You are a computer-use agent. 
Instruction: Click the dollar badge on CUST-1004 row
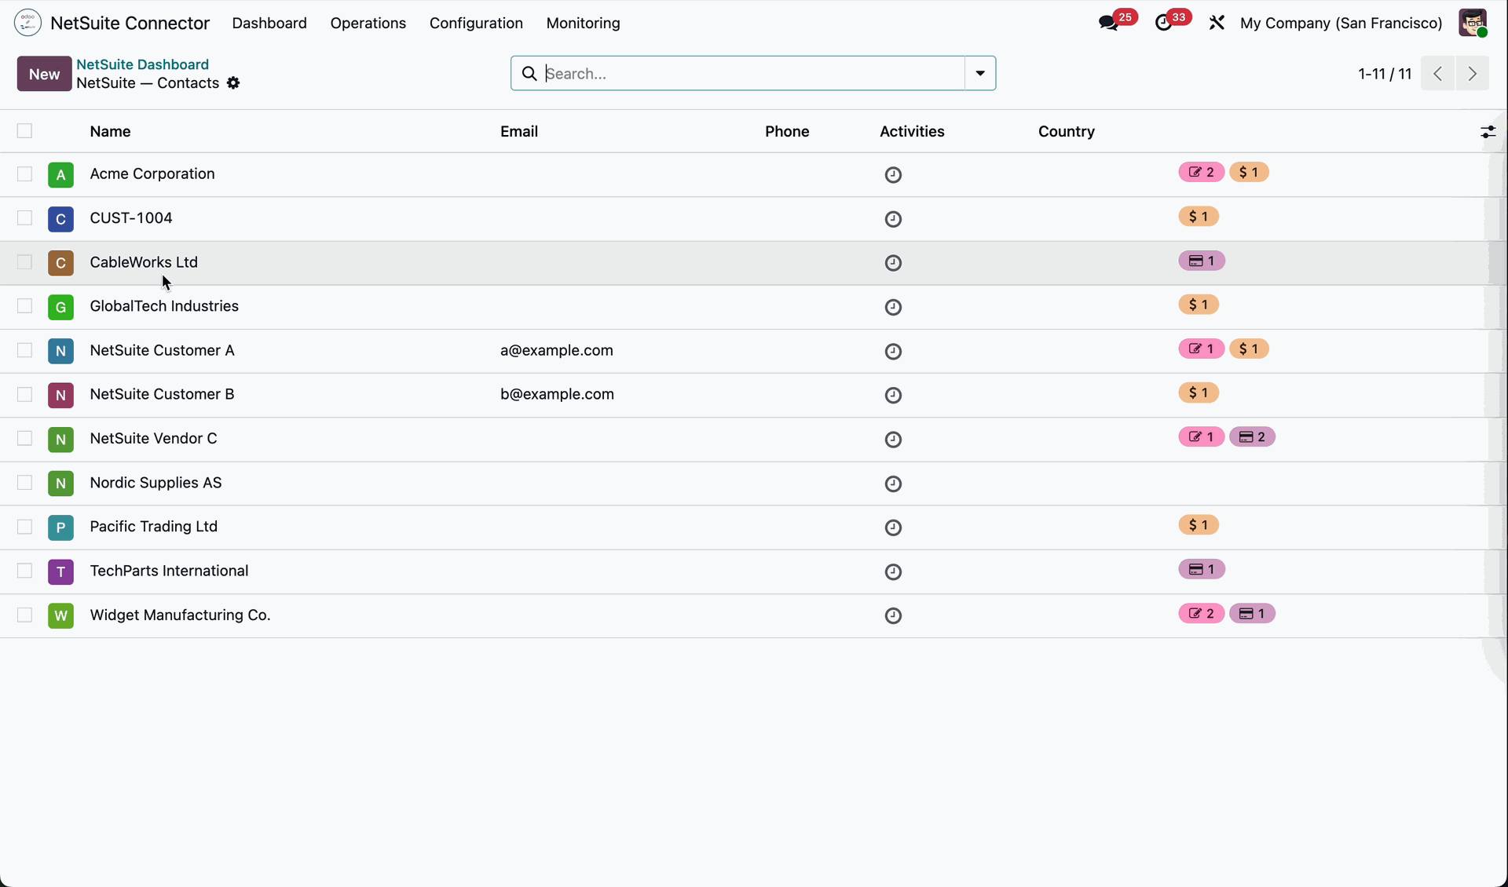pyautogui.click(x=1199, y=217)
